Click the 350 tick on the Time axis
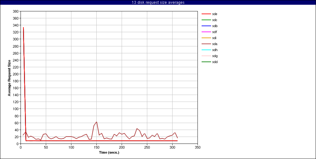Image resolution: width=316 pixels, height=159 pixels. click(x=198, y=147)
